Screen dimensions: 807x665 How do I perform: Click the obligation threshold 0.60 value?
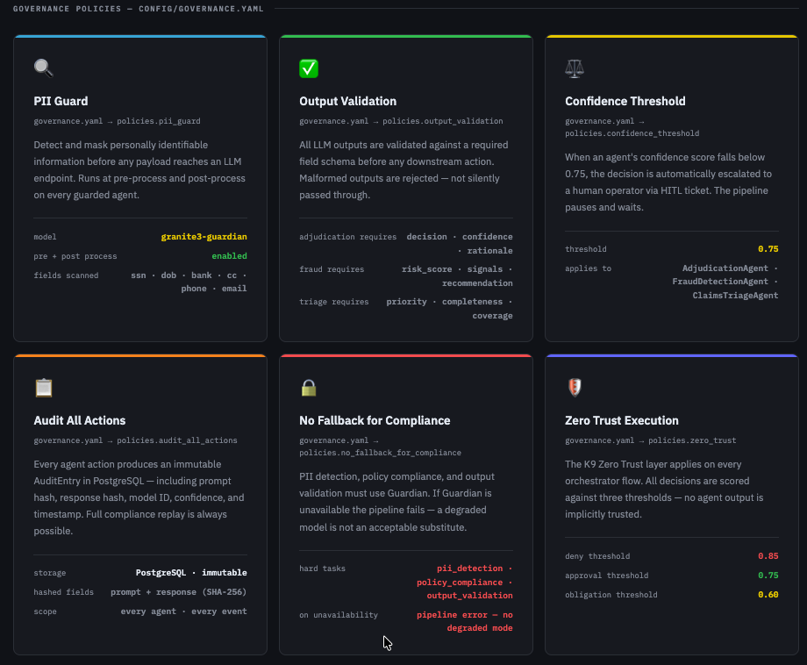[x=768, y=595]
